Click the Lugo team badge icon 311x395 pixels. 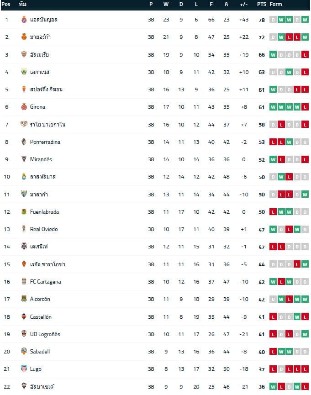coord(24,369)
